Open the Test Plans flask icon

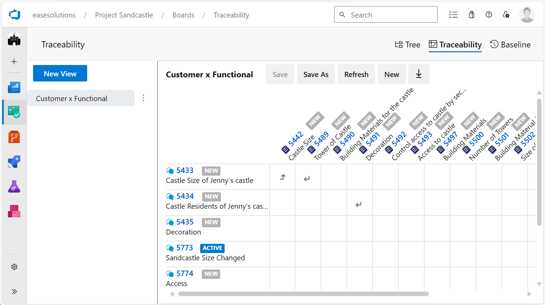click(14, 186)
